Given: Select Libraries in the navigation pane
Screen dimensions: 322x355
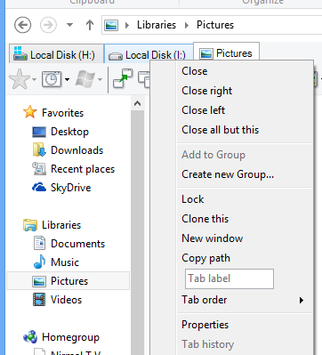Looking at the screenshot, I should point(61,225).
